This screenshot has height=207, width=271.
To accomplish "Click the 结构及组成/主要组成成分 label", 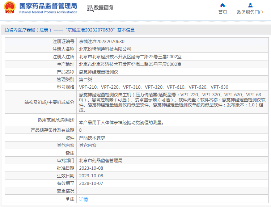I will click(50, 102).
